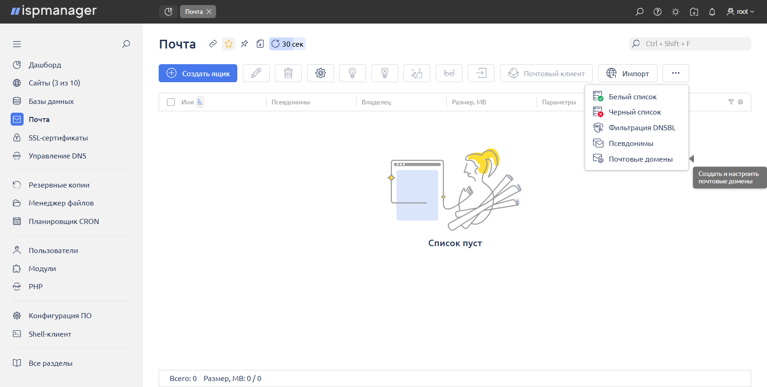Choose Белый список menu entry
The width and height of the screenshot is (767, 387).
632,97
